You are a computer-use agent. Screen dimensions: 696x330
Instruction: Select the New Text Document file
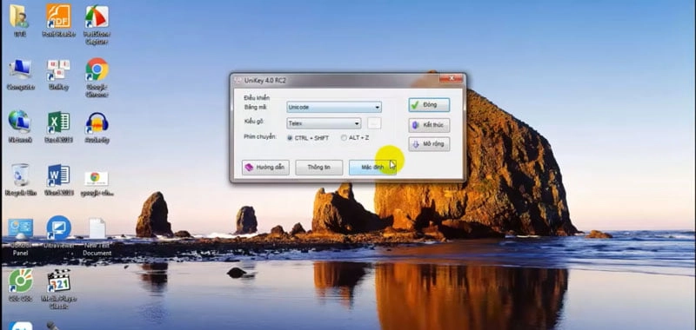click(97, 236)
